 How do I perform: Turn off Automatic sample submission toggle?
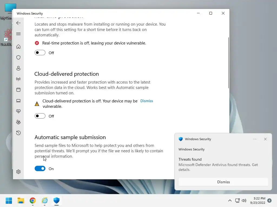pyautogui.click(x=40, y=169)
